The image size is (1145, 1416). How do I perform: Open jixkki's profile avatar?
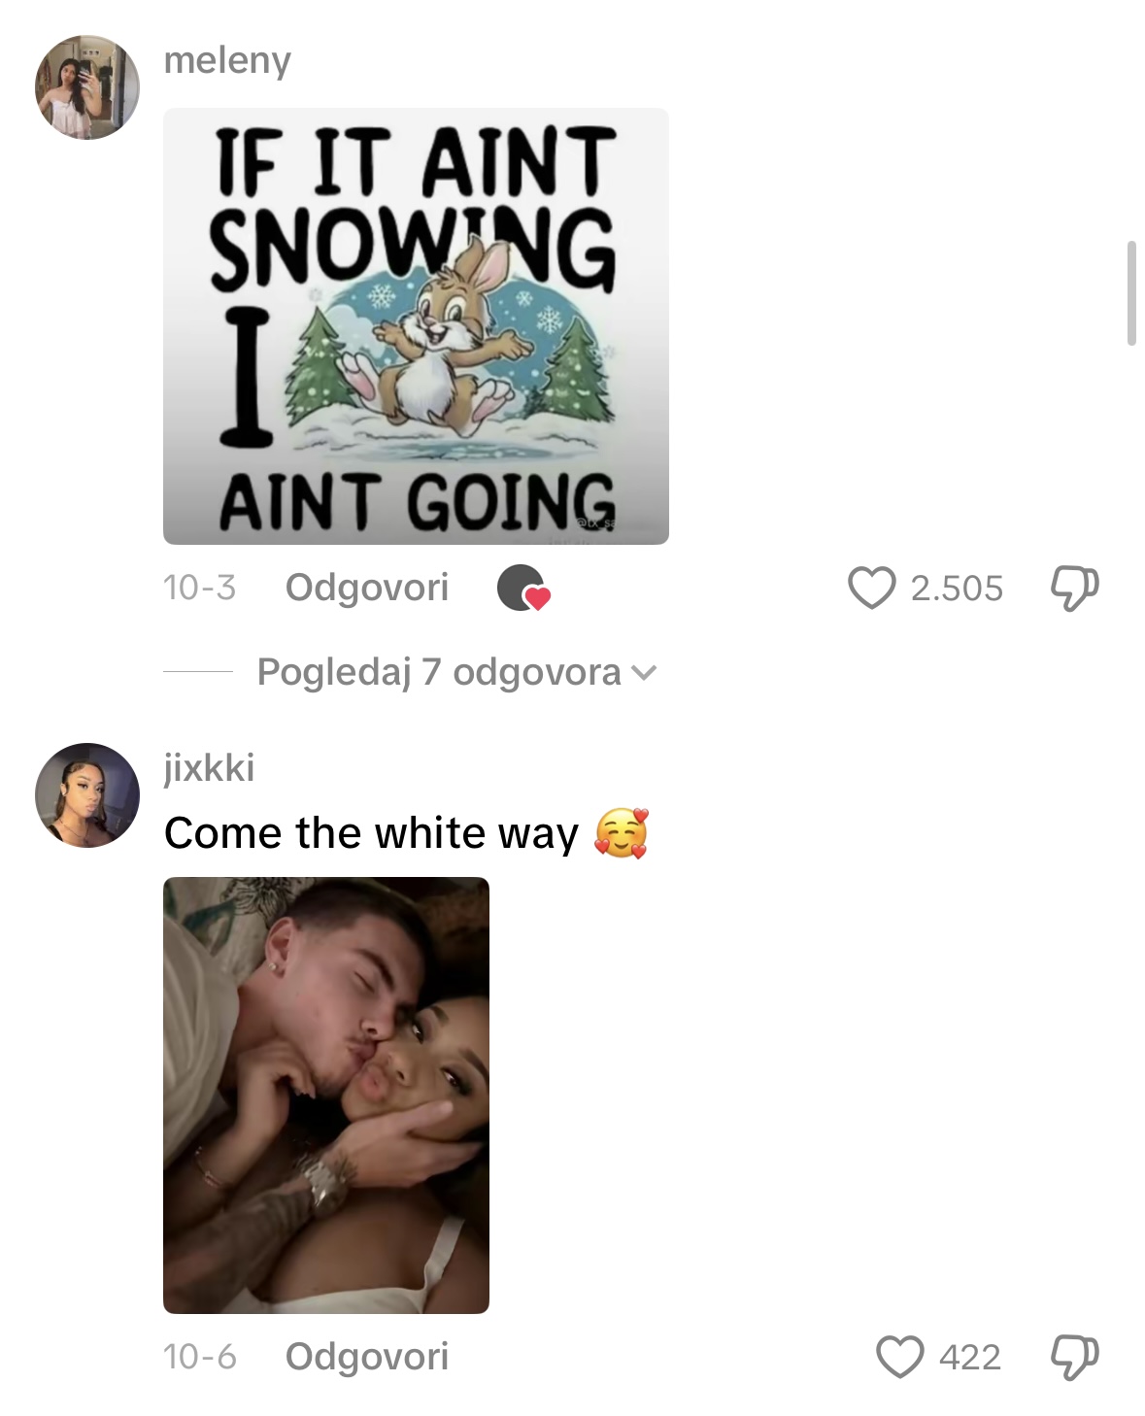(x=87, y=795)
